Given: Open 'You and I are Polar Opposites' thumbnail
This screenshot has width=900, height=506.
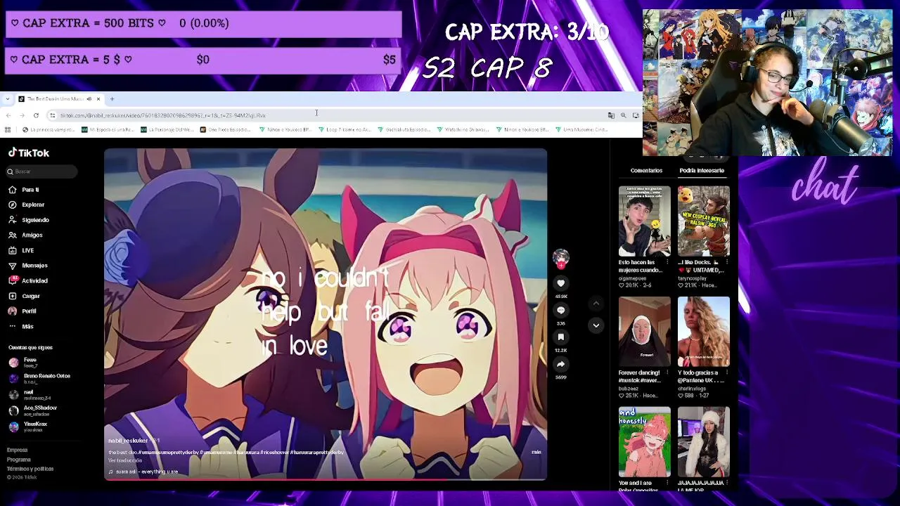Looking at the screenshot, I should [645, 442].
